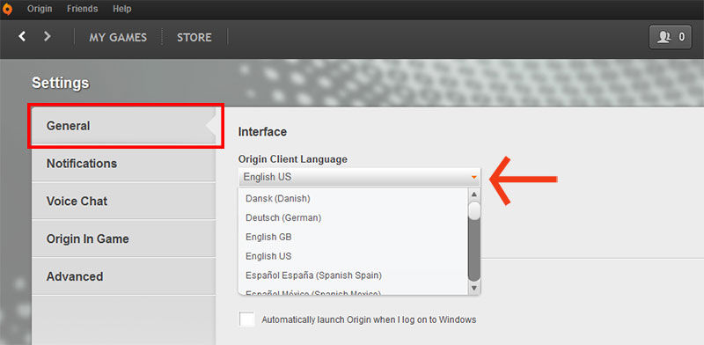Select English US in the list
704x345 pixels.
[353, 256]
